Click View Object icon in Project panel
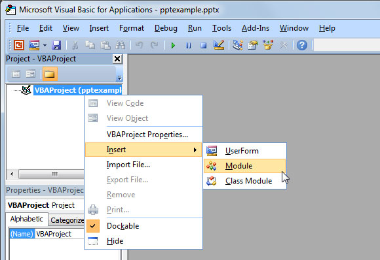 tap(31, 74)
